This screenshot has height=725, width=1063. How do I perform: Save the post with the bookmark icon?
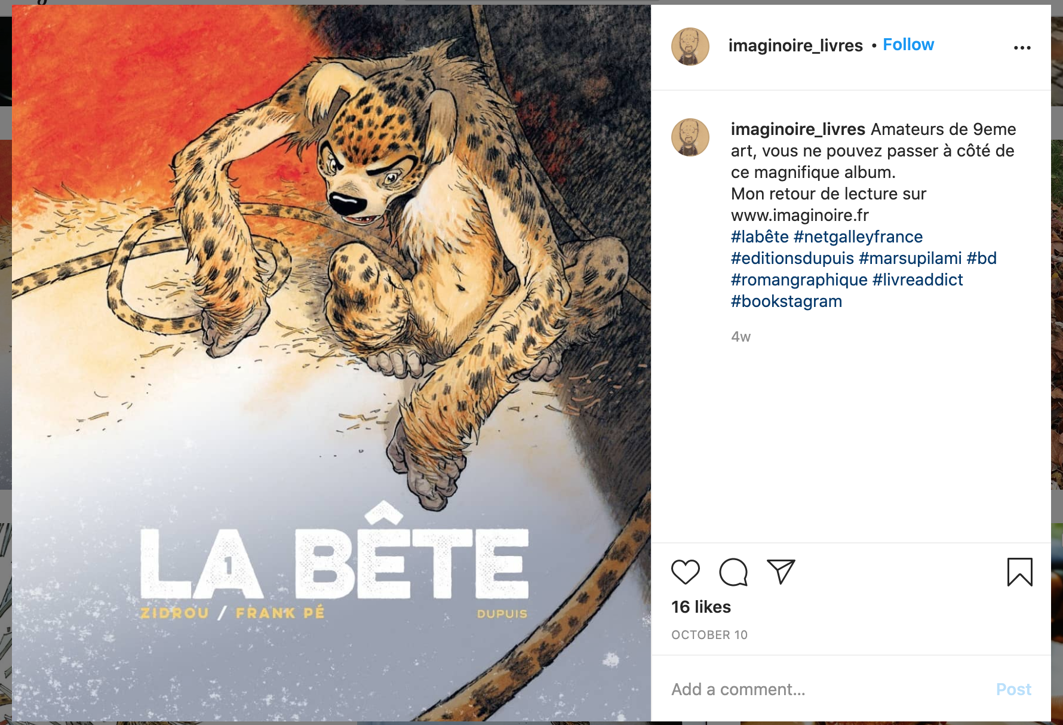(x=1019, y=572)
